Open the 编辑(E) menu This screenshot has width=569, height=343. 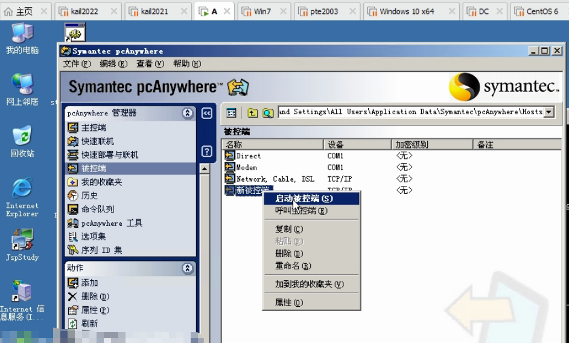(113, 63)
